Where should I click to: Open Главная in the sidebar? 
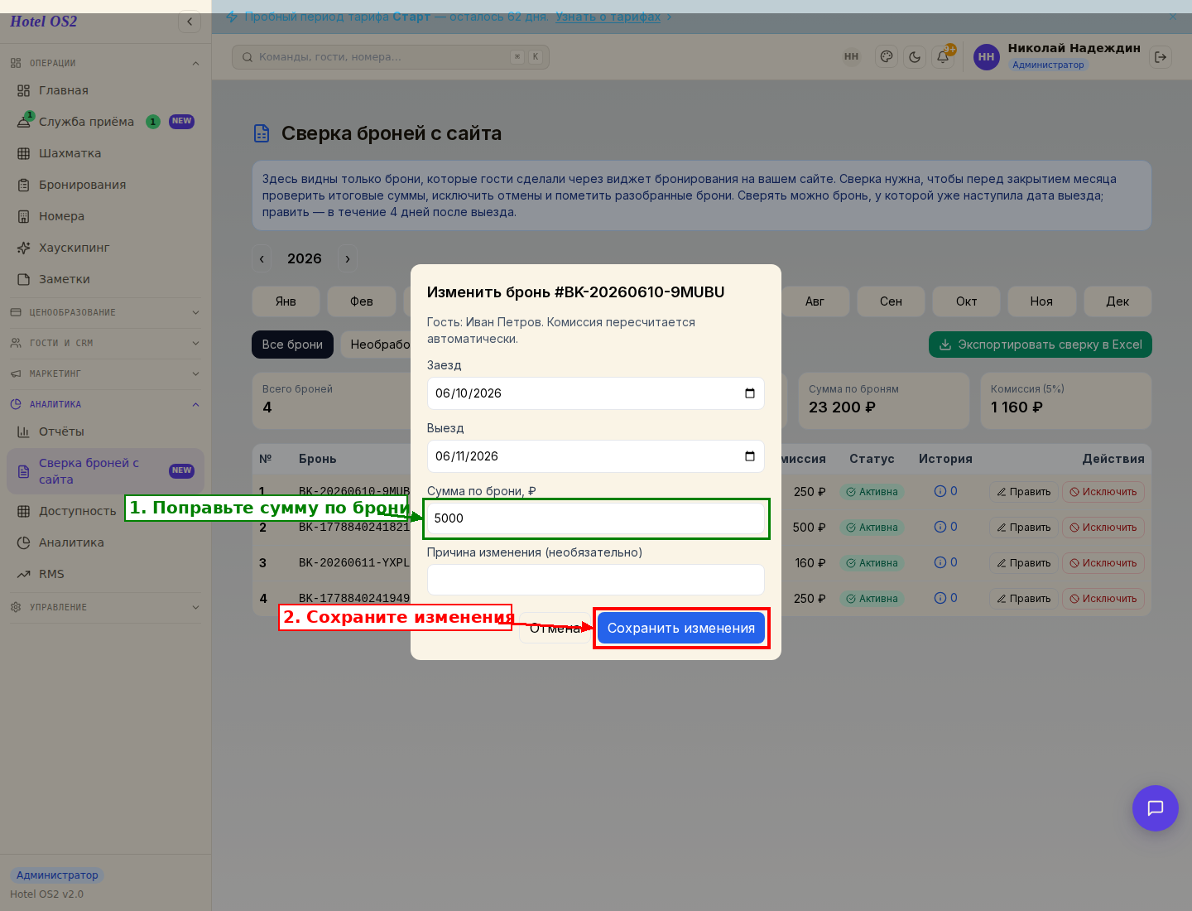point(106,90)
